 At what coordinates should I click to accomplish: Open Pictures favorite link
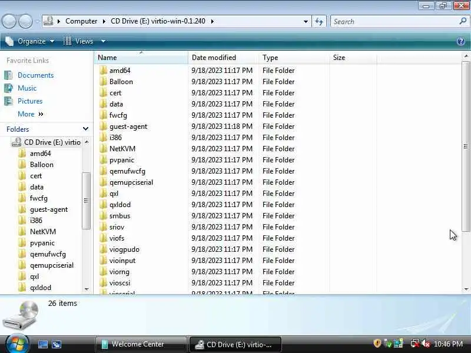30,101
